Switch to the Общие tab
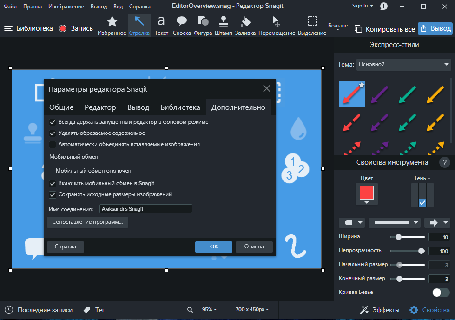Viewport: 455px width, 320px height. coord(61,107)
